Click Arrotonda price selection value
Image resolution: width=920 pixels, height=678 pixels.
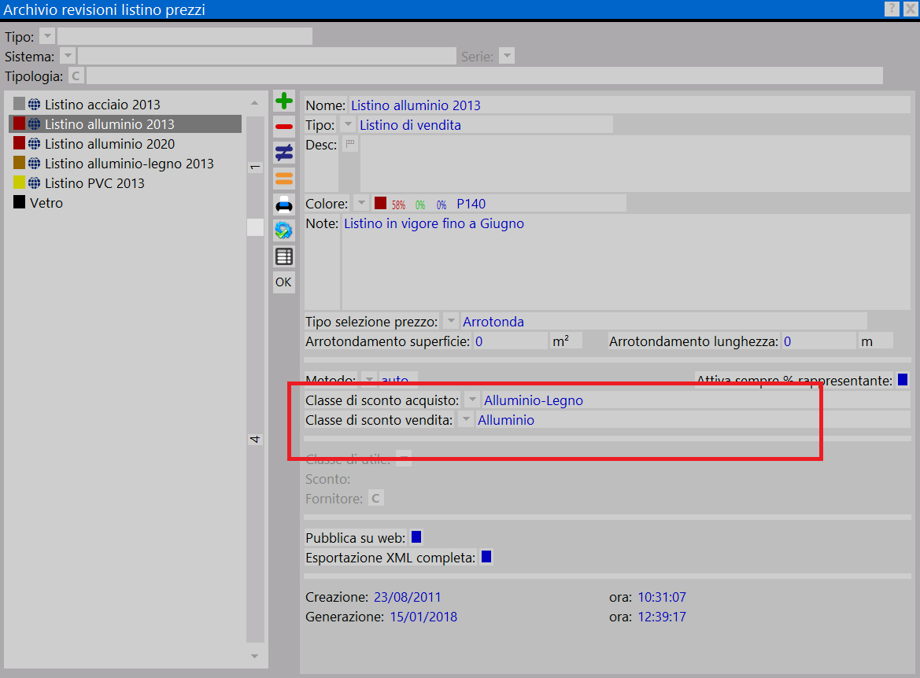click(x=493, y=322)
